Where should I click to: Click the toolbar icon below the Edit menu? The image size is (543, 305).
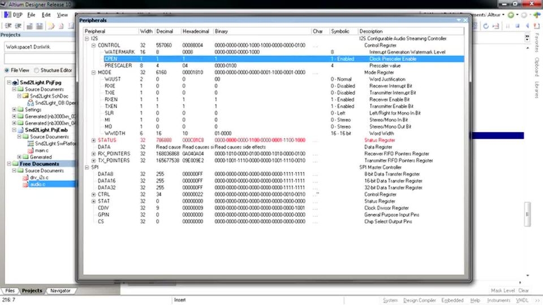coord(40,26)
